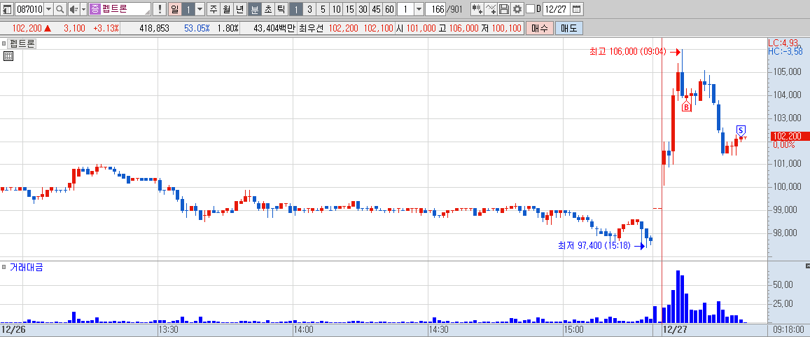Click the save chart floppy icon
This screenshot has height=337, width=810.
[504, 9]
